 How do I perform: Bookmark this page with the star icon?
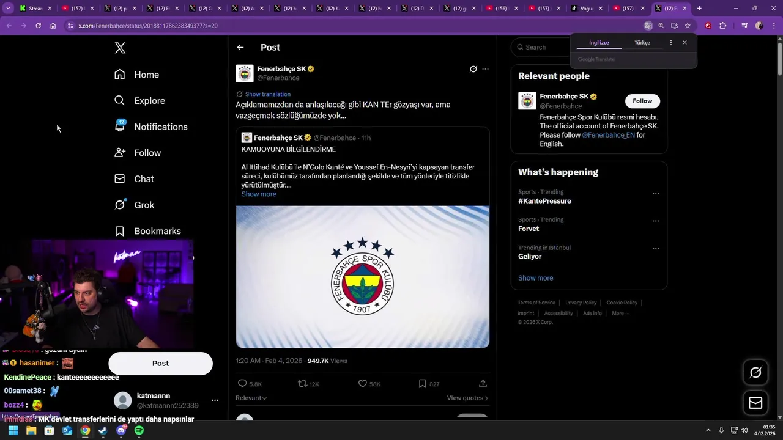(x=688, y=26)
